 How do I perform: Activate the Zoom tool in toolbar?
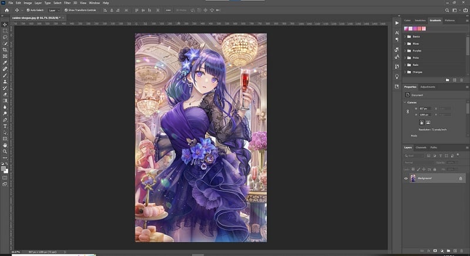pyautogui.click(x=5, y=151)
